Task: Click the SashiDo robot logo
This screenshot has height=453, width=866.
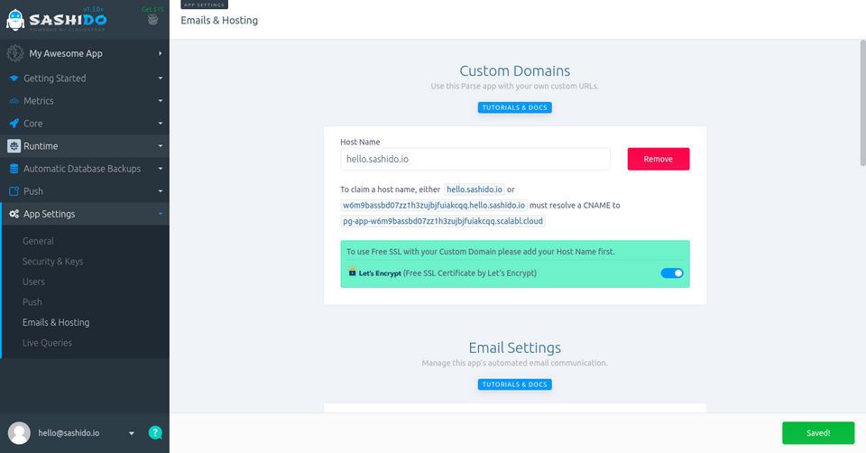Action: coord(15,20)
